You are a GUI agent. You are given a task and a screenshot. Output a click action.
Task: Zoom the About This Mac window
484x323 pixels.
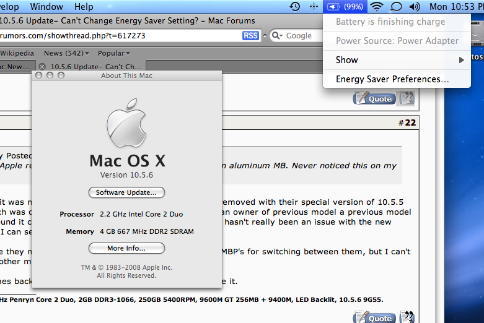click(x=61, y=75)
